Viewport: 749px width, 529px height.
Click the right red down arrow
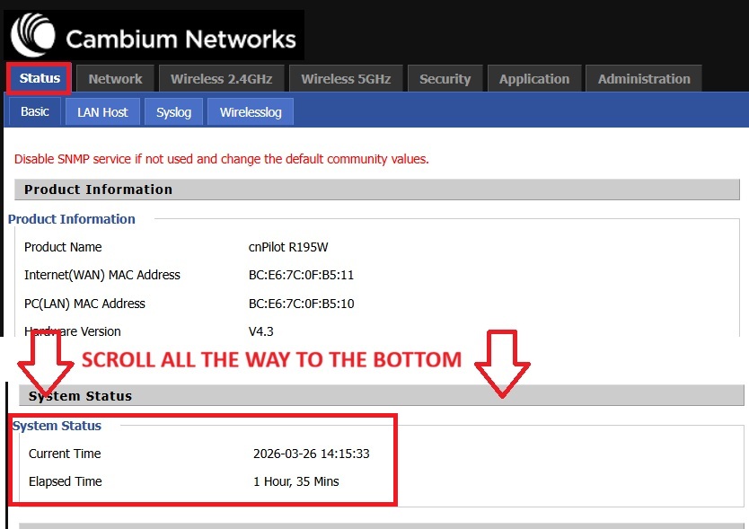502,363
